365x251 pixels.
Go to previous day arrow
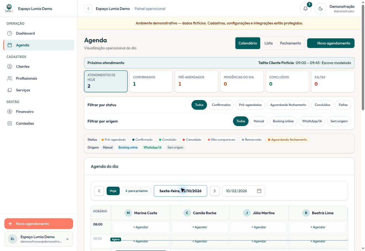[x=99, y=191]
